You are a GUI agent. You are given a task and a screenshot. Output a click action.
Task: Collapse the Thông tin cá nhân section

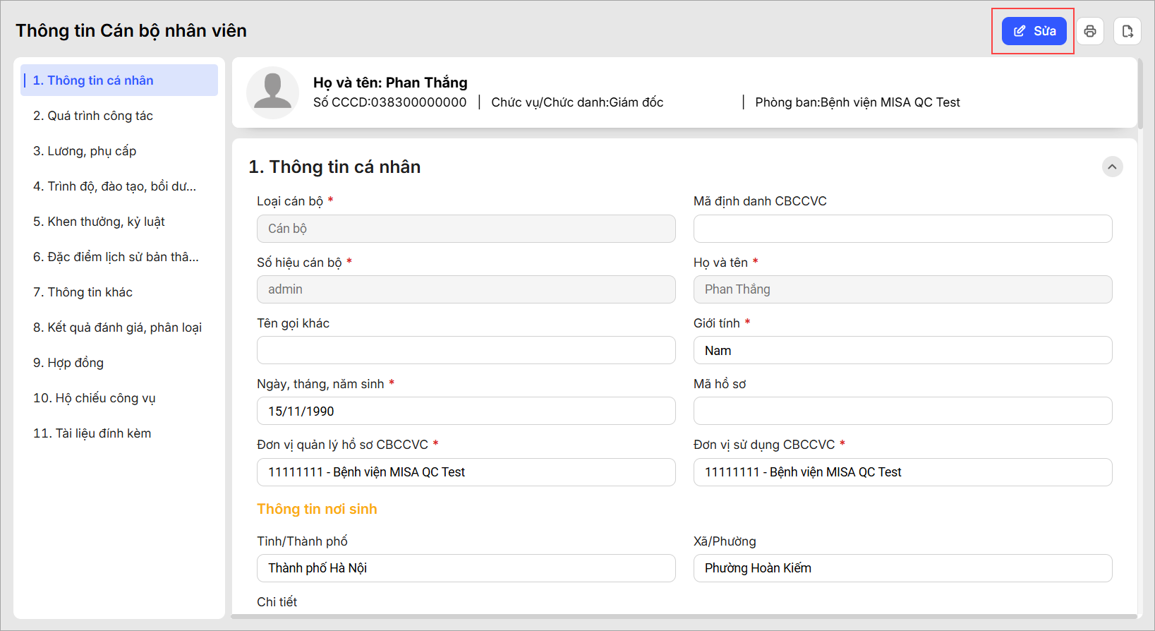pos(1112,167)
